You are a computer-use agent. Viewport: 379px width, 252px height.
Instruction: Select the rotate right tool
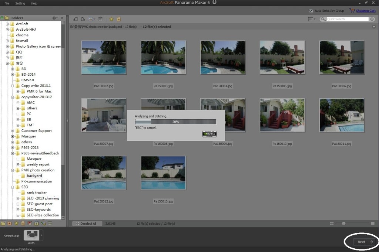tap(84, 19)
